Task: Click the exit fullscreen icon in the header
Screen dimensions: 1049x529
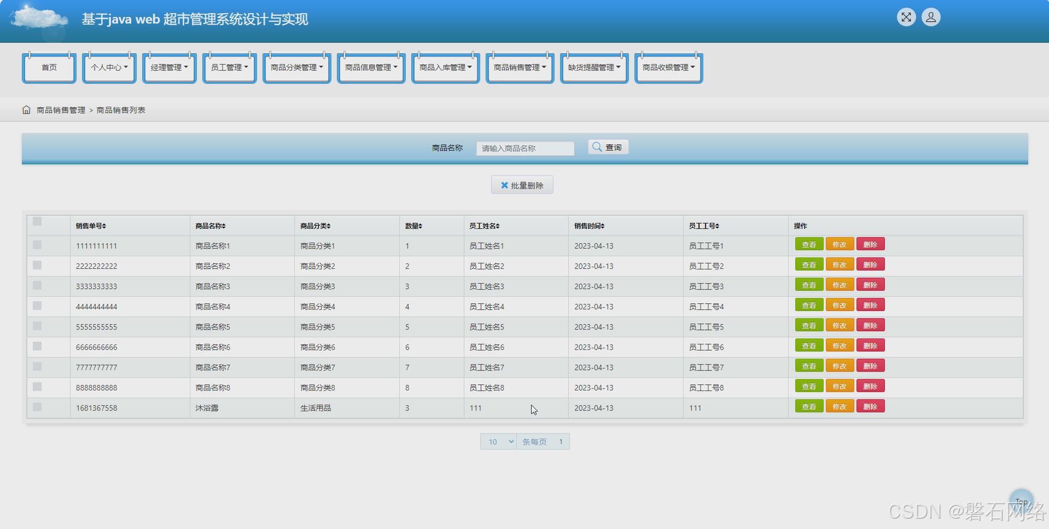Action: (x=906, y=17)
